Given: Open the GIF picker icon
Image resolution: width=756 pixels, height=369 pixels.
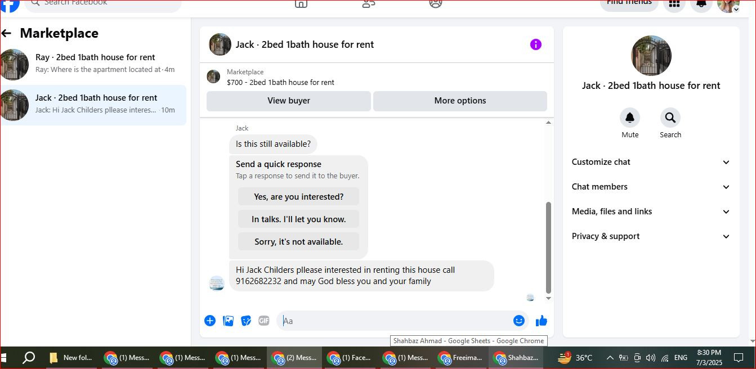Looking at the screenshot, I should pos(264,321).
